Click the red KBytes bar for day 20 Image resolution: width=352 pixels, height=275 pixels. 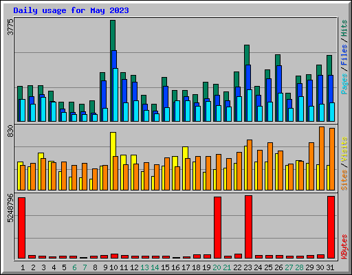point(218,228)
